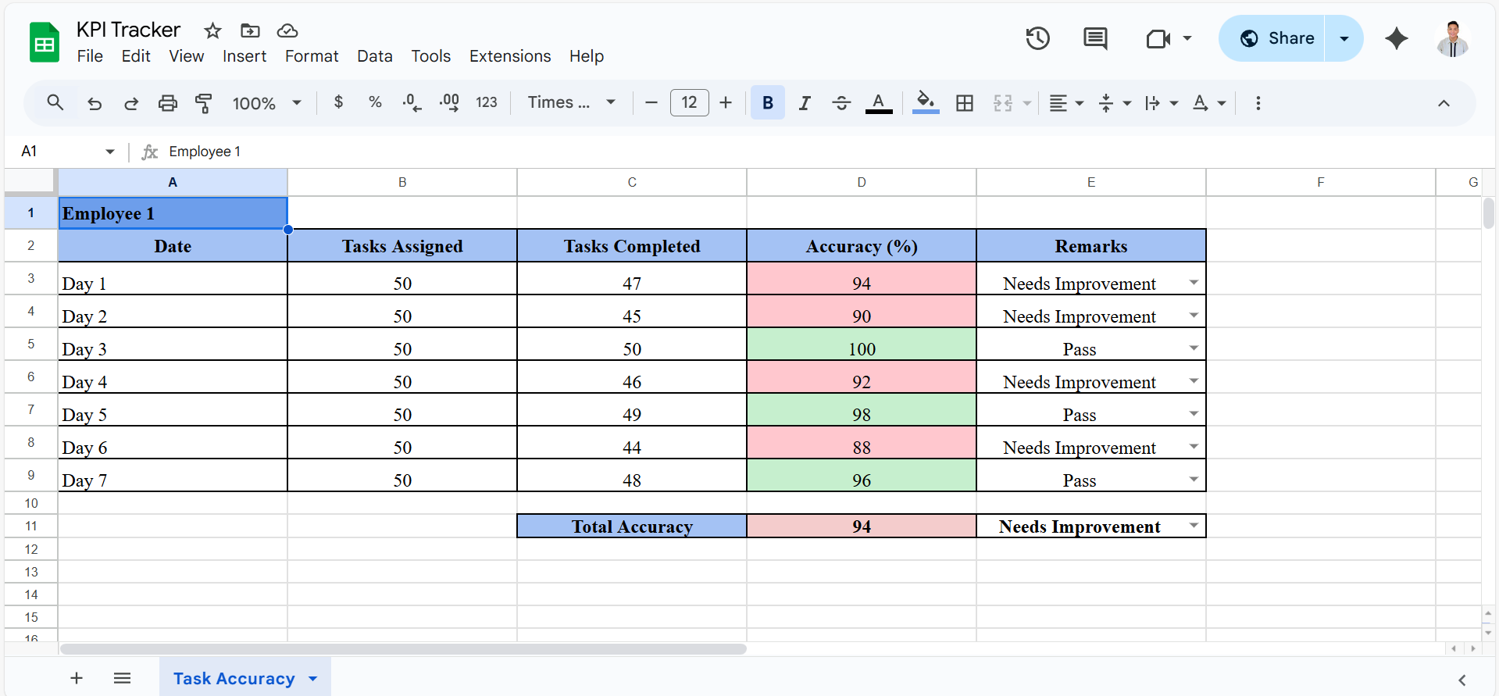Click the Gemini sparkle icon

pos(1396,38)
